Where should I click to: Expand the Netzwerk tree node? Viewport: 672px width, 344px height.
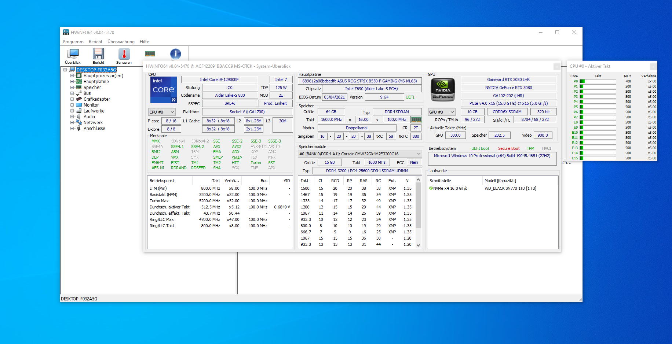(72, 123)
